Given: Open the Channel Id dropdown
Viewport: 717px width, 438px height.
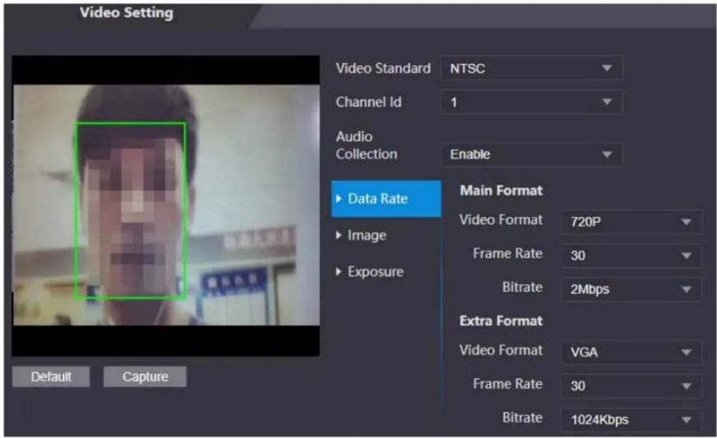Looking at the screenshot, I should click(x=531, y=101).
